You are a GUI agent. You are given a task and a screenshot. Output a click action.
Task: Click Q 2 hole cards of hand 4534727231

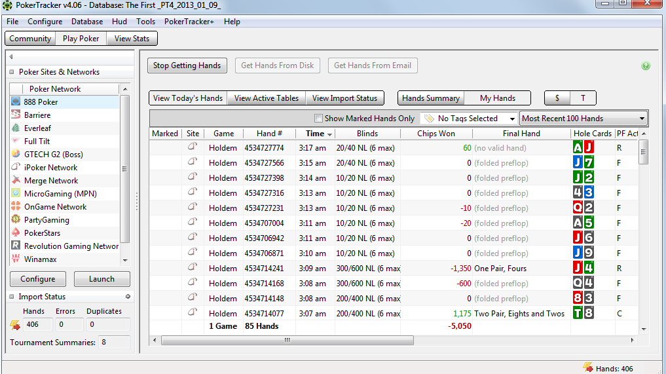tap(583, 208)
